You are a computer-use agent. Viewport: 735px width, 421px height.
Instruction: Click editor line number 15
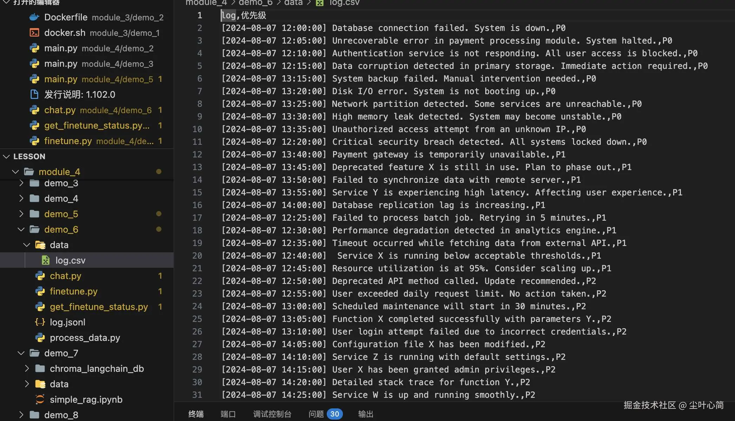[197, 193]
